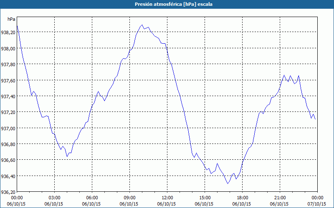Click the curve's lowest point near 17:00

pyautogui.click(x=228, y=183)
